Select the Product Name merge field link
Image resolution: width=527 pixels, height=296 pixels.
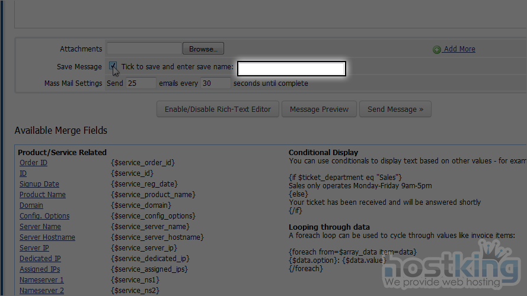43,195
